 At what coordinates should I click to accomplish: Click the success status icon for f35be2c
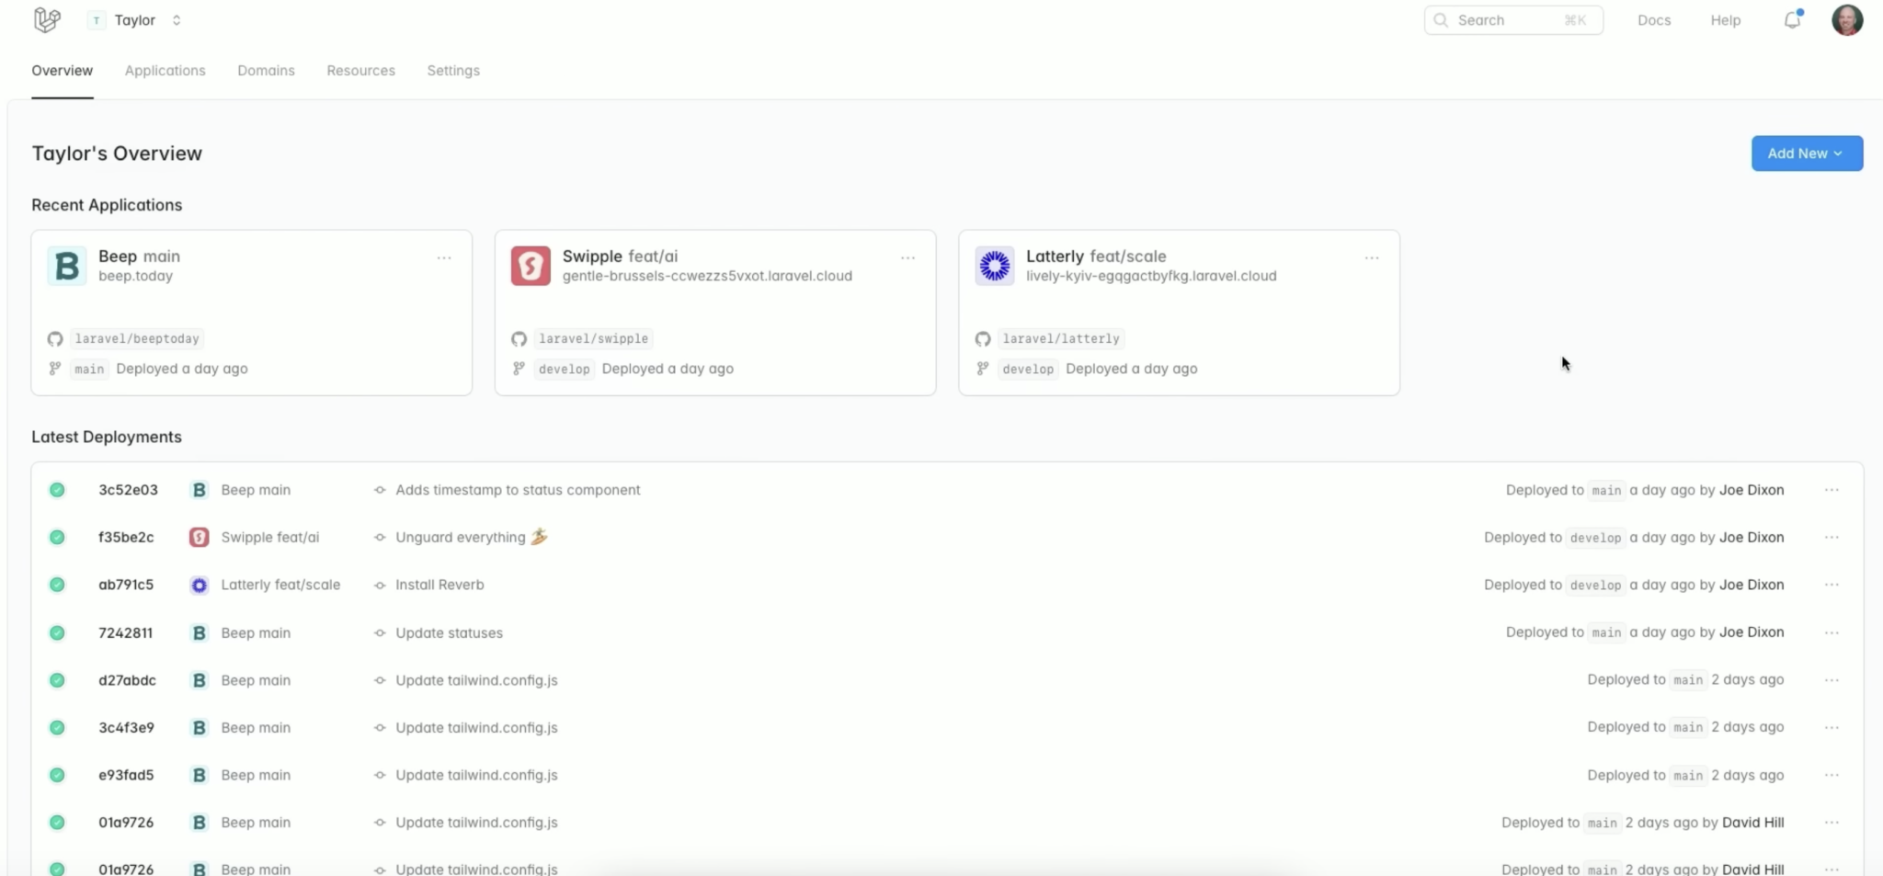coord(57,537)
